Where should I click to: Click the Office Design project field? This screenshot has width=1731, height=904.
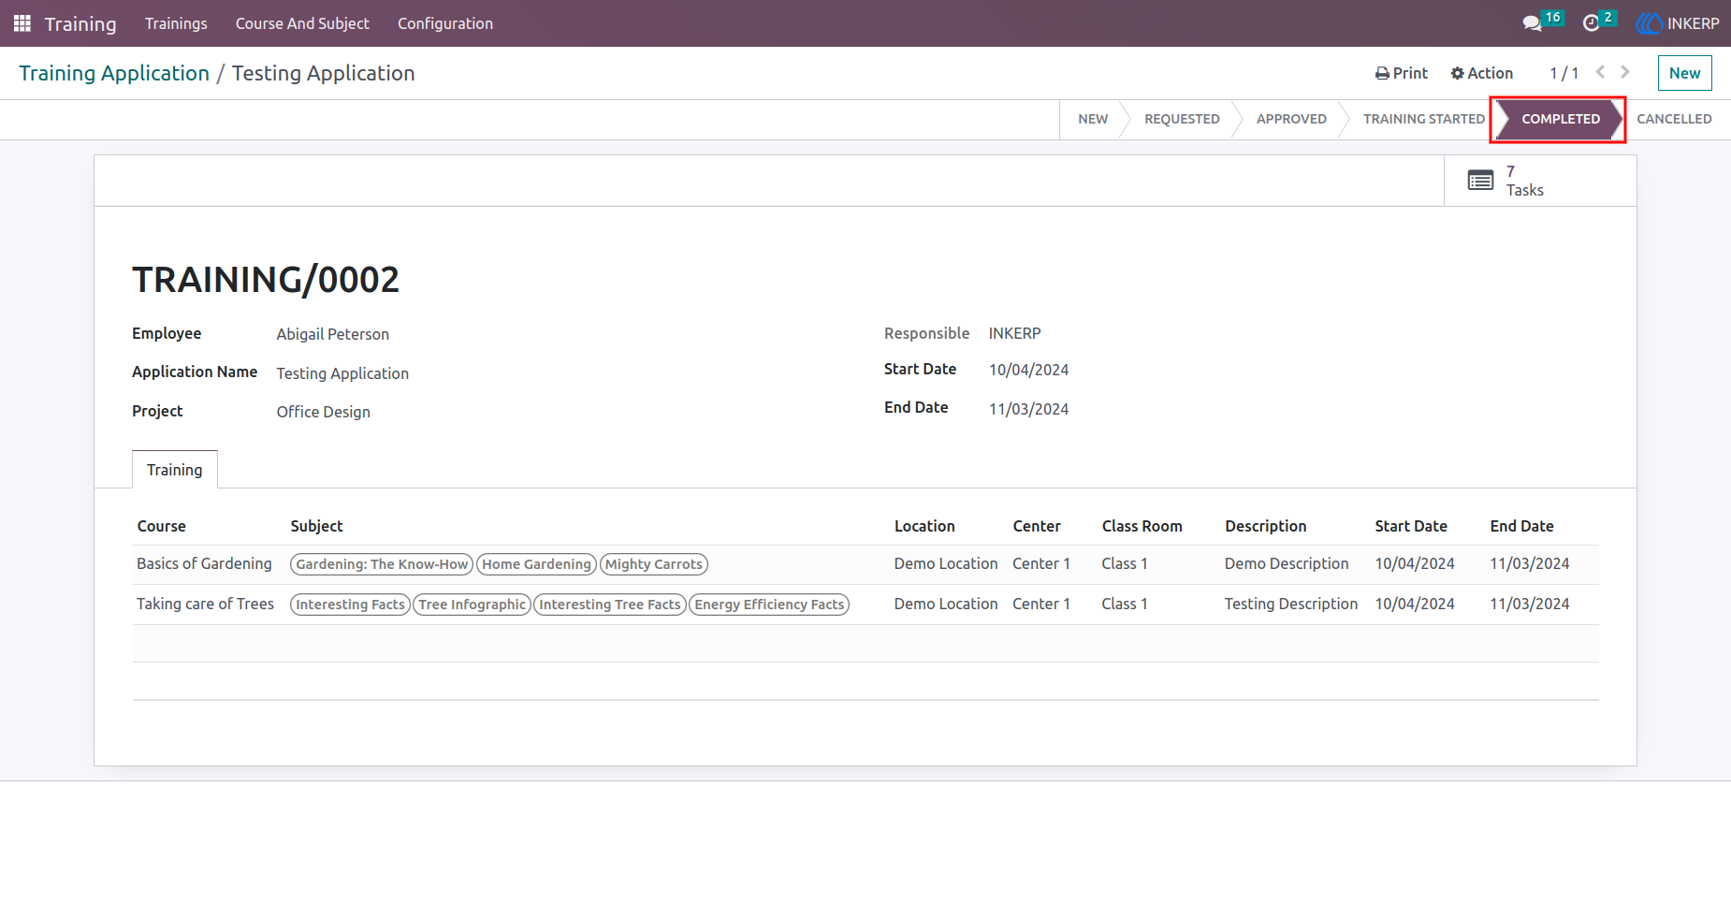pyautogui.click(x=324, y=412)
